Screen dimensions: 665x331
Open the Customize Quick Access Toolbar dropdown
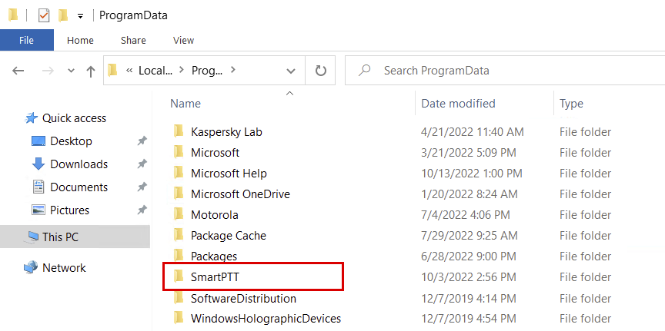click(80, 16)
